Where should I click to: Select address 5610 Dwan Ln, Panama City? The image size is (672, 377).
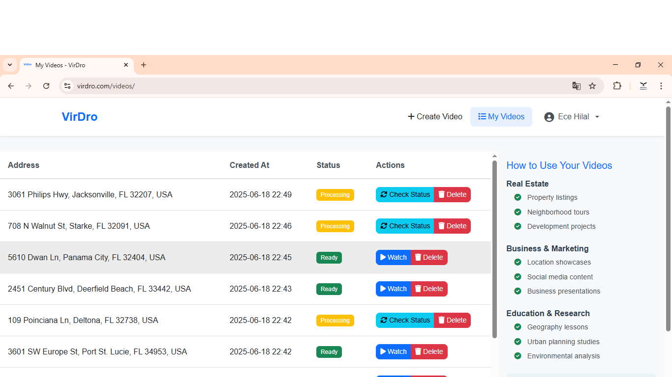pyautogui.click(x=87, y=258)
